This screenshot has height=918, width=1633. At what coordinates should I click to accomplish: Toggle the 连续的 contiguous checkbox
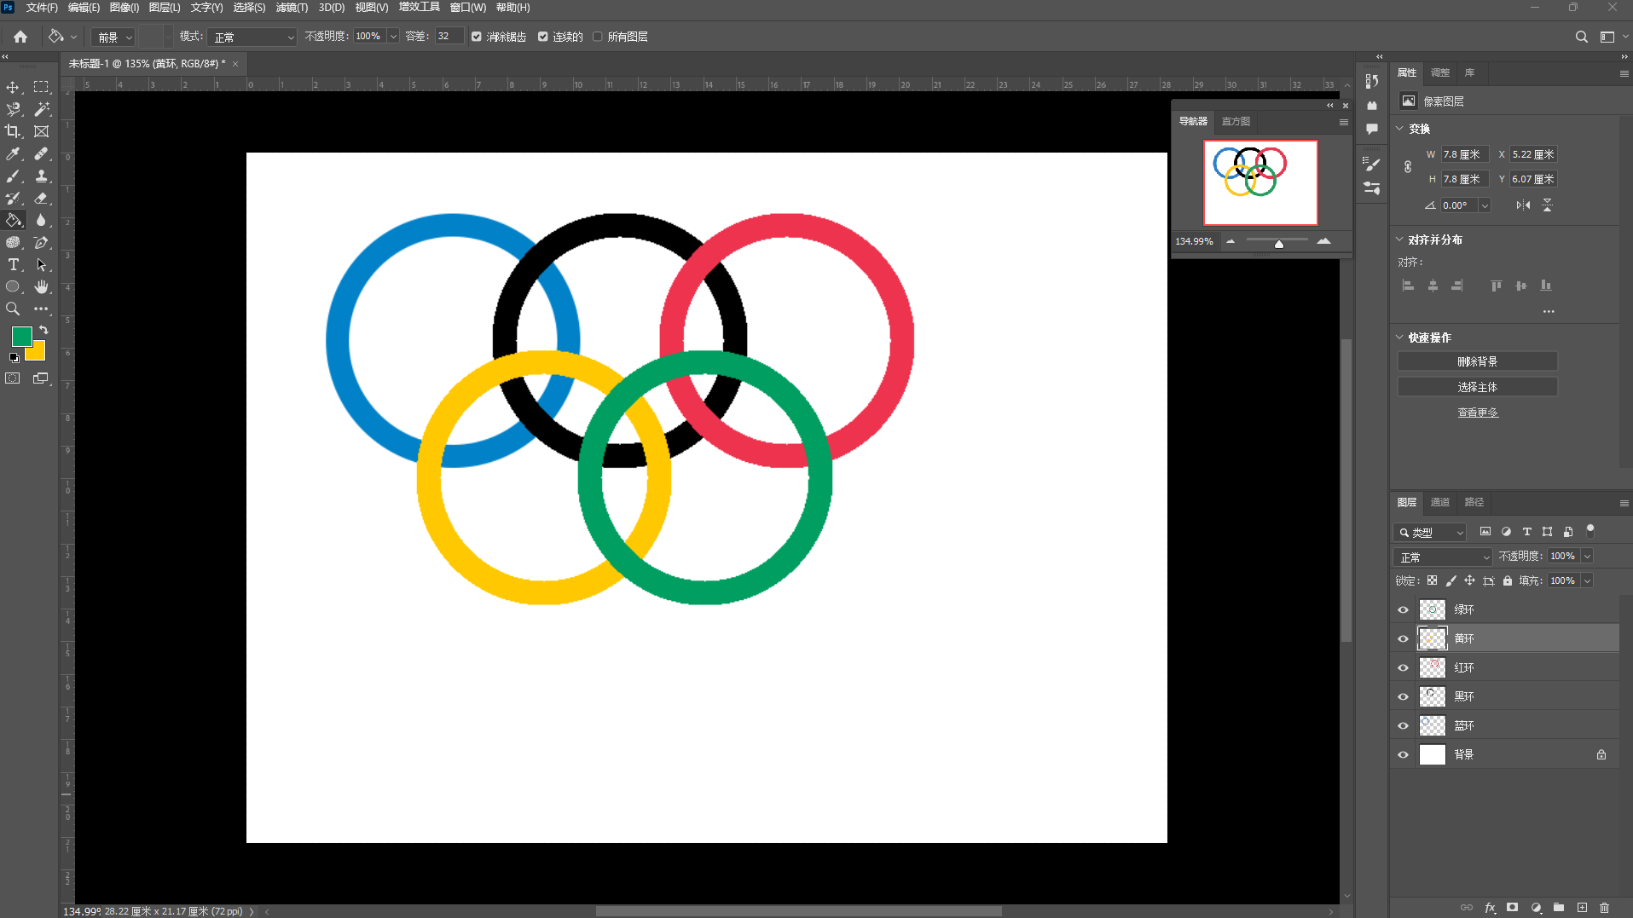(542, 37)
